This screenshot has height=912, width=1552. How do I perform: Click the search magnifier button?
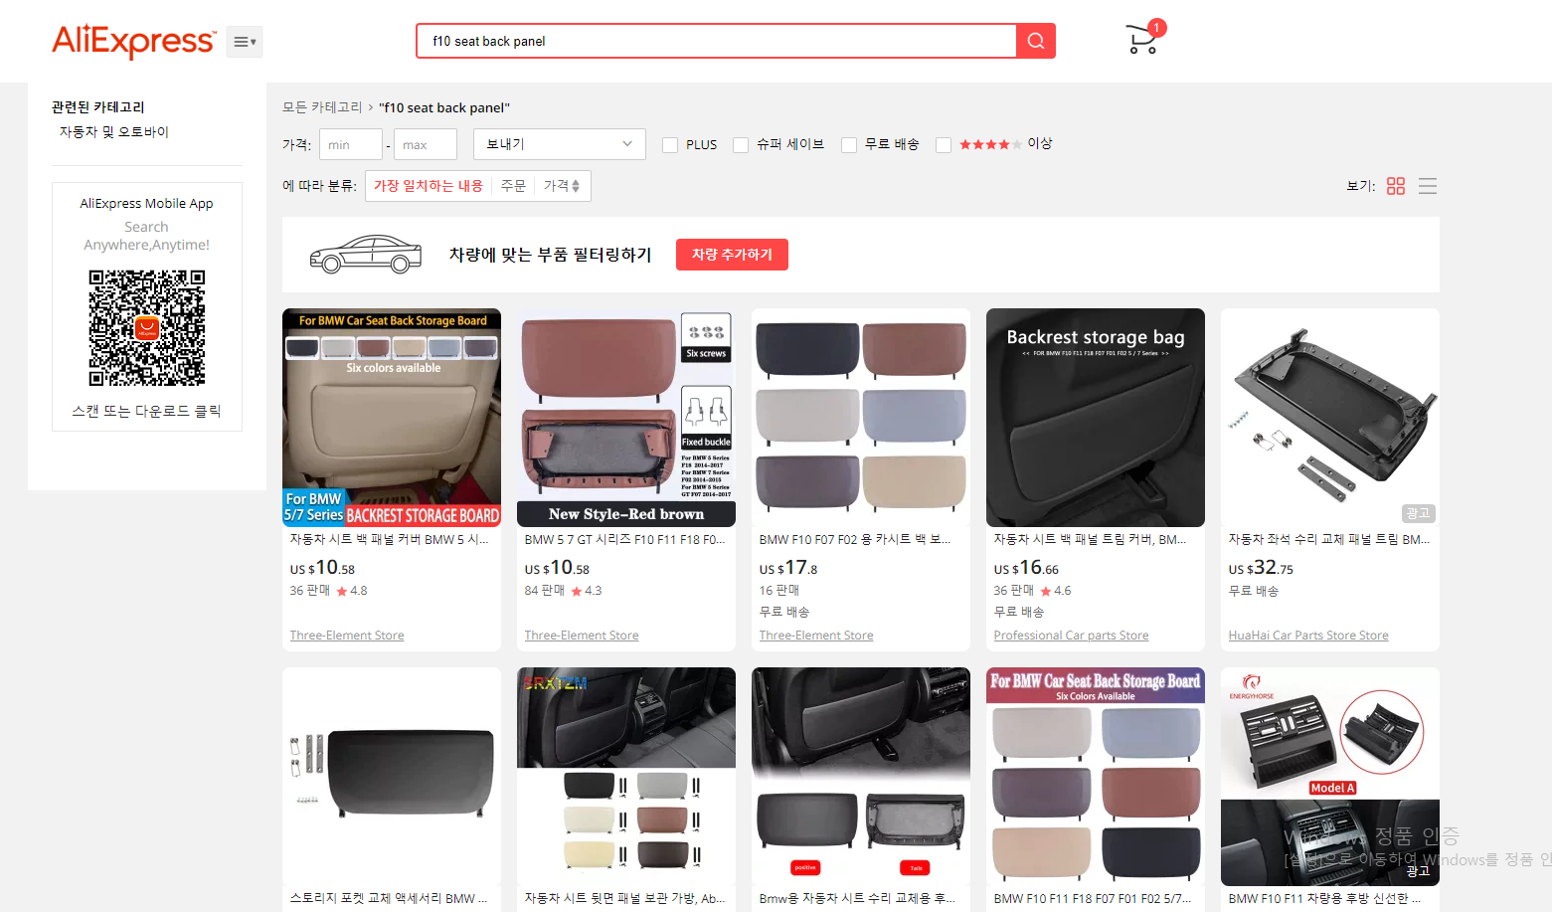click(x=1035, y=41)
